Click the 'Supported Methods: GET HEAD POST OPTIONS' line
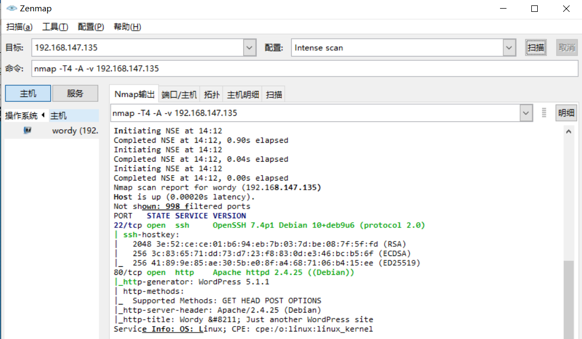Screen dimensions: 582x339 (x=217, y=301)
